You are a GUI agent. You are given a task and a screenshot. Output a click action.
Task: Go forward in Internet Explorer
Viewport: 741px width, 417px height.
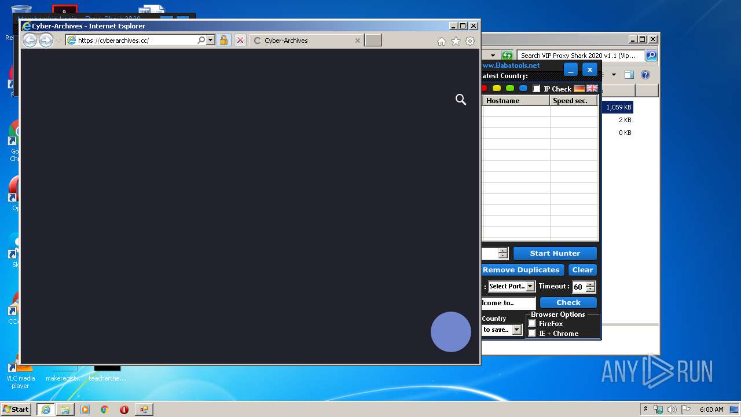pos(46,40)
